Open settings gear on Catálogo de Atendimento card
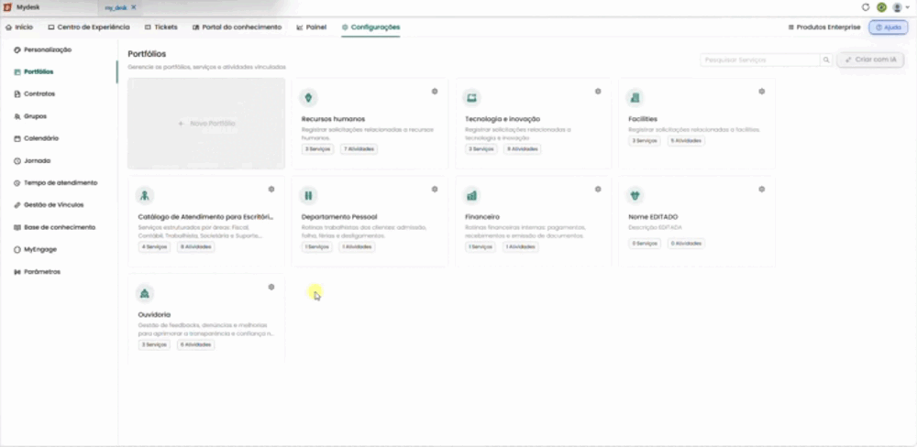The height and width of the screenshot is (447, 917). coord(271,190)
